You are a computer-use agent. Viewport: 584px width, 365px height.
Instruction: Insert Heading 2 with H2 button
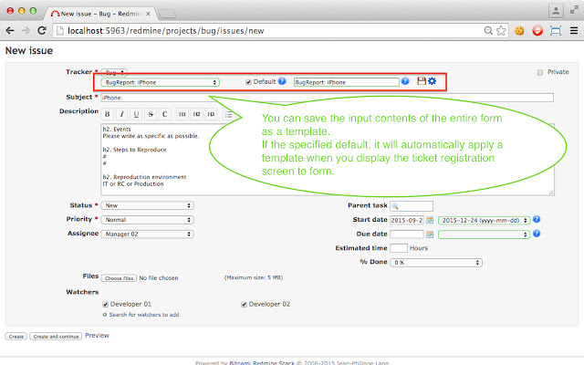(x=197, y=114)
